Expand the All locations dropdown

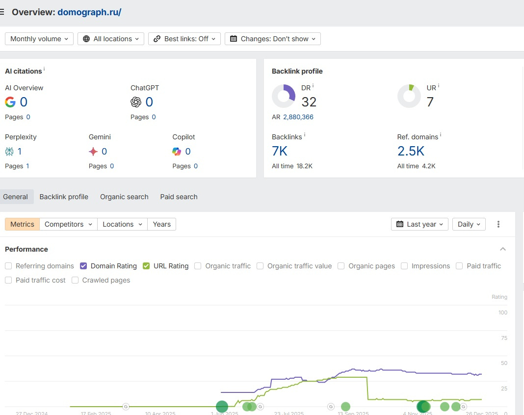point(111,39)
